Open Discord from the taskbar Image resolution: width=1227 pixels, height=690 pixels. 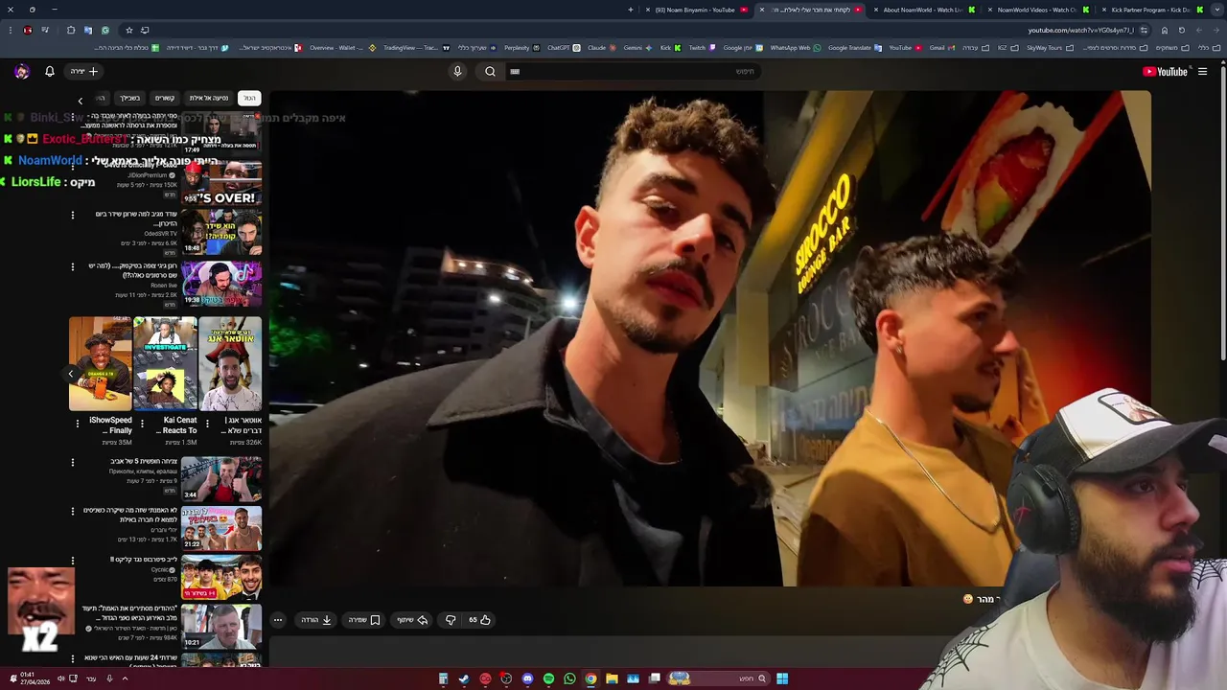coord(527,678)
